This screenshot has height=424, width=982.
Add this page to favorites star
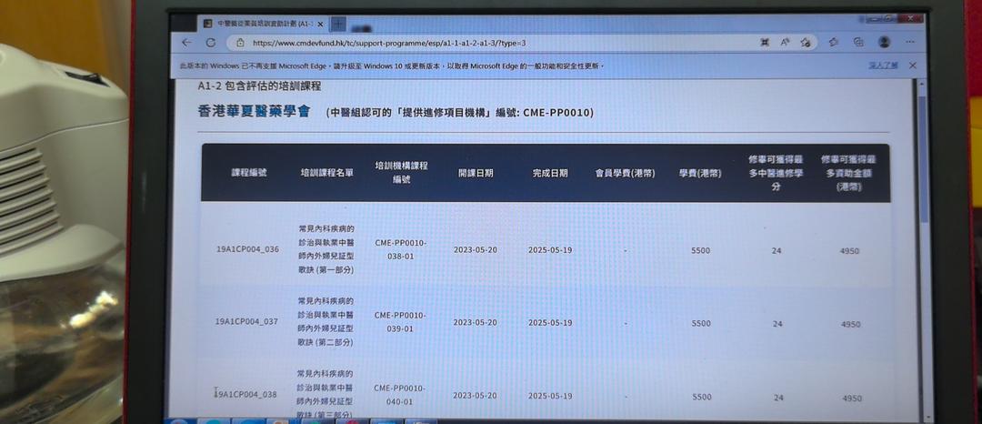(806, 42)
